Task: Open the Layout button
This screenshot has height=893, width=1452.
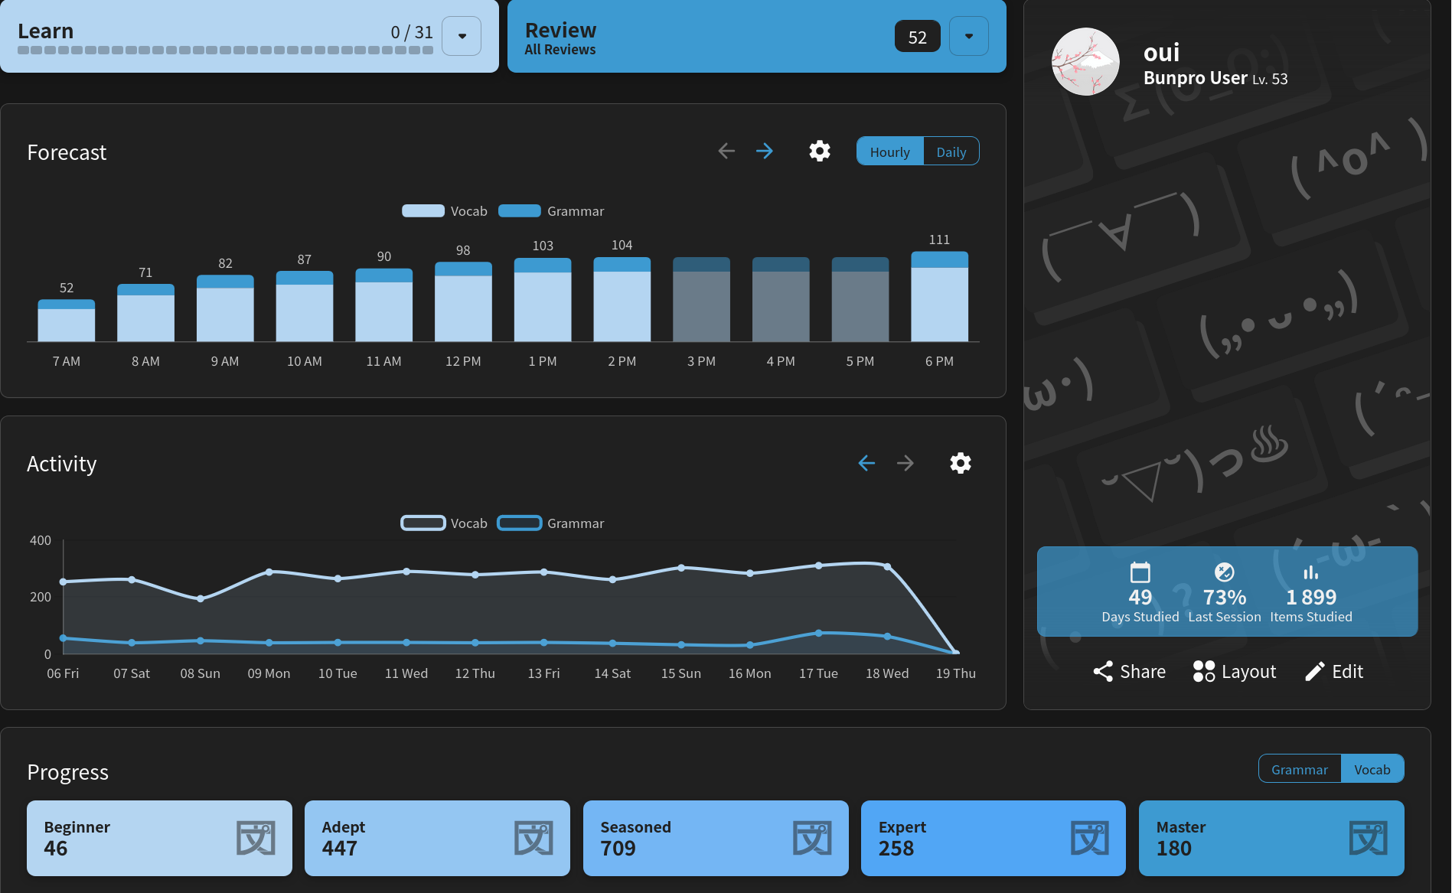Action: (1234, 671)
